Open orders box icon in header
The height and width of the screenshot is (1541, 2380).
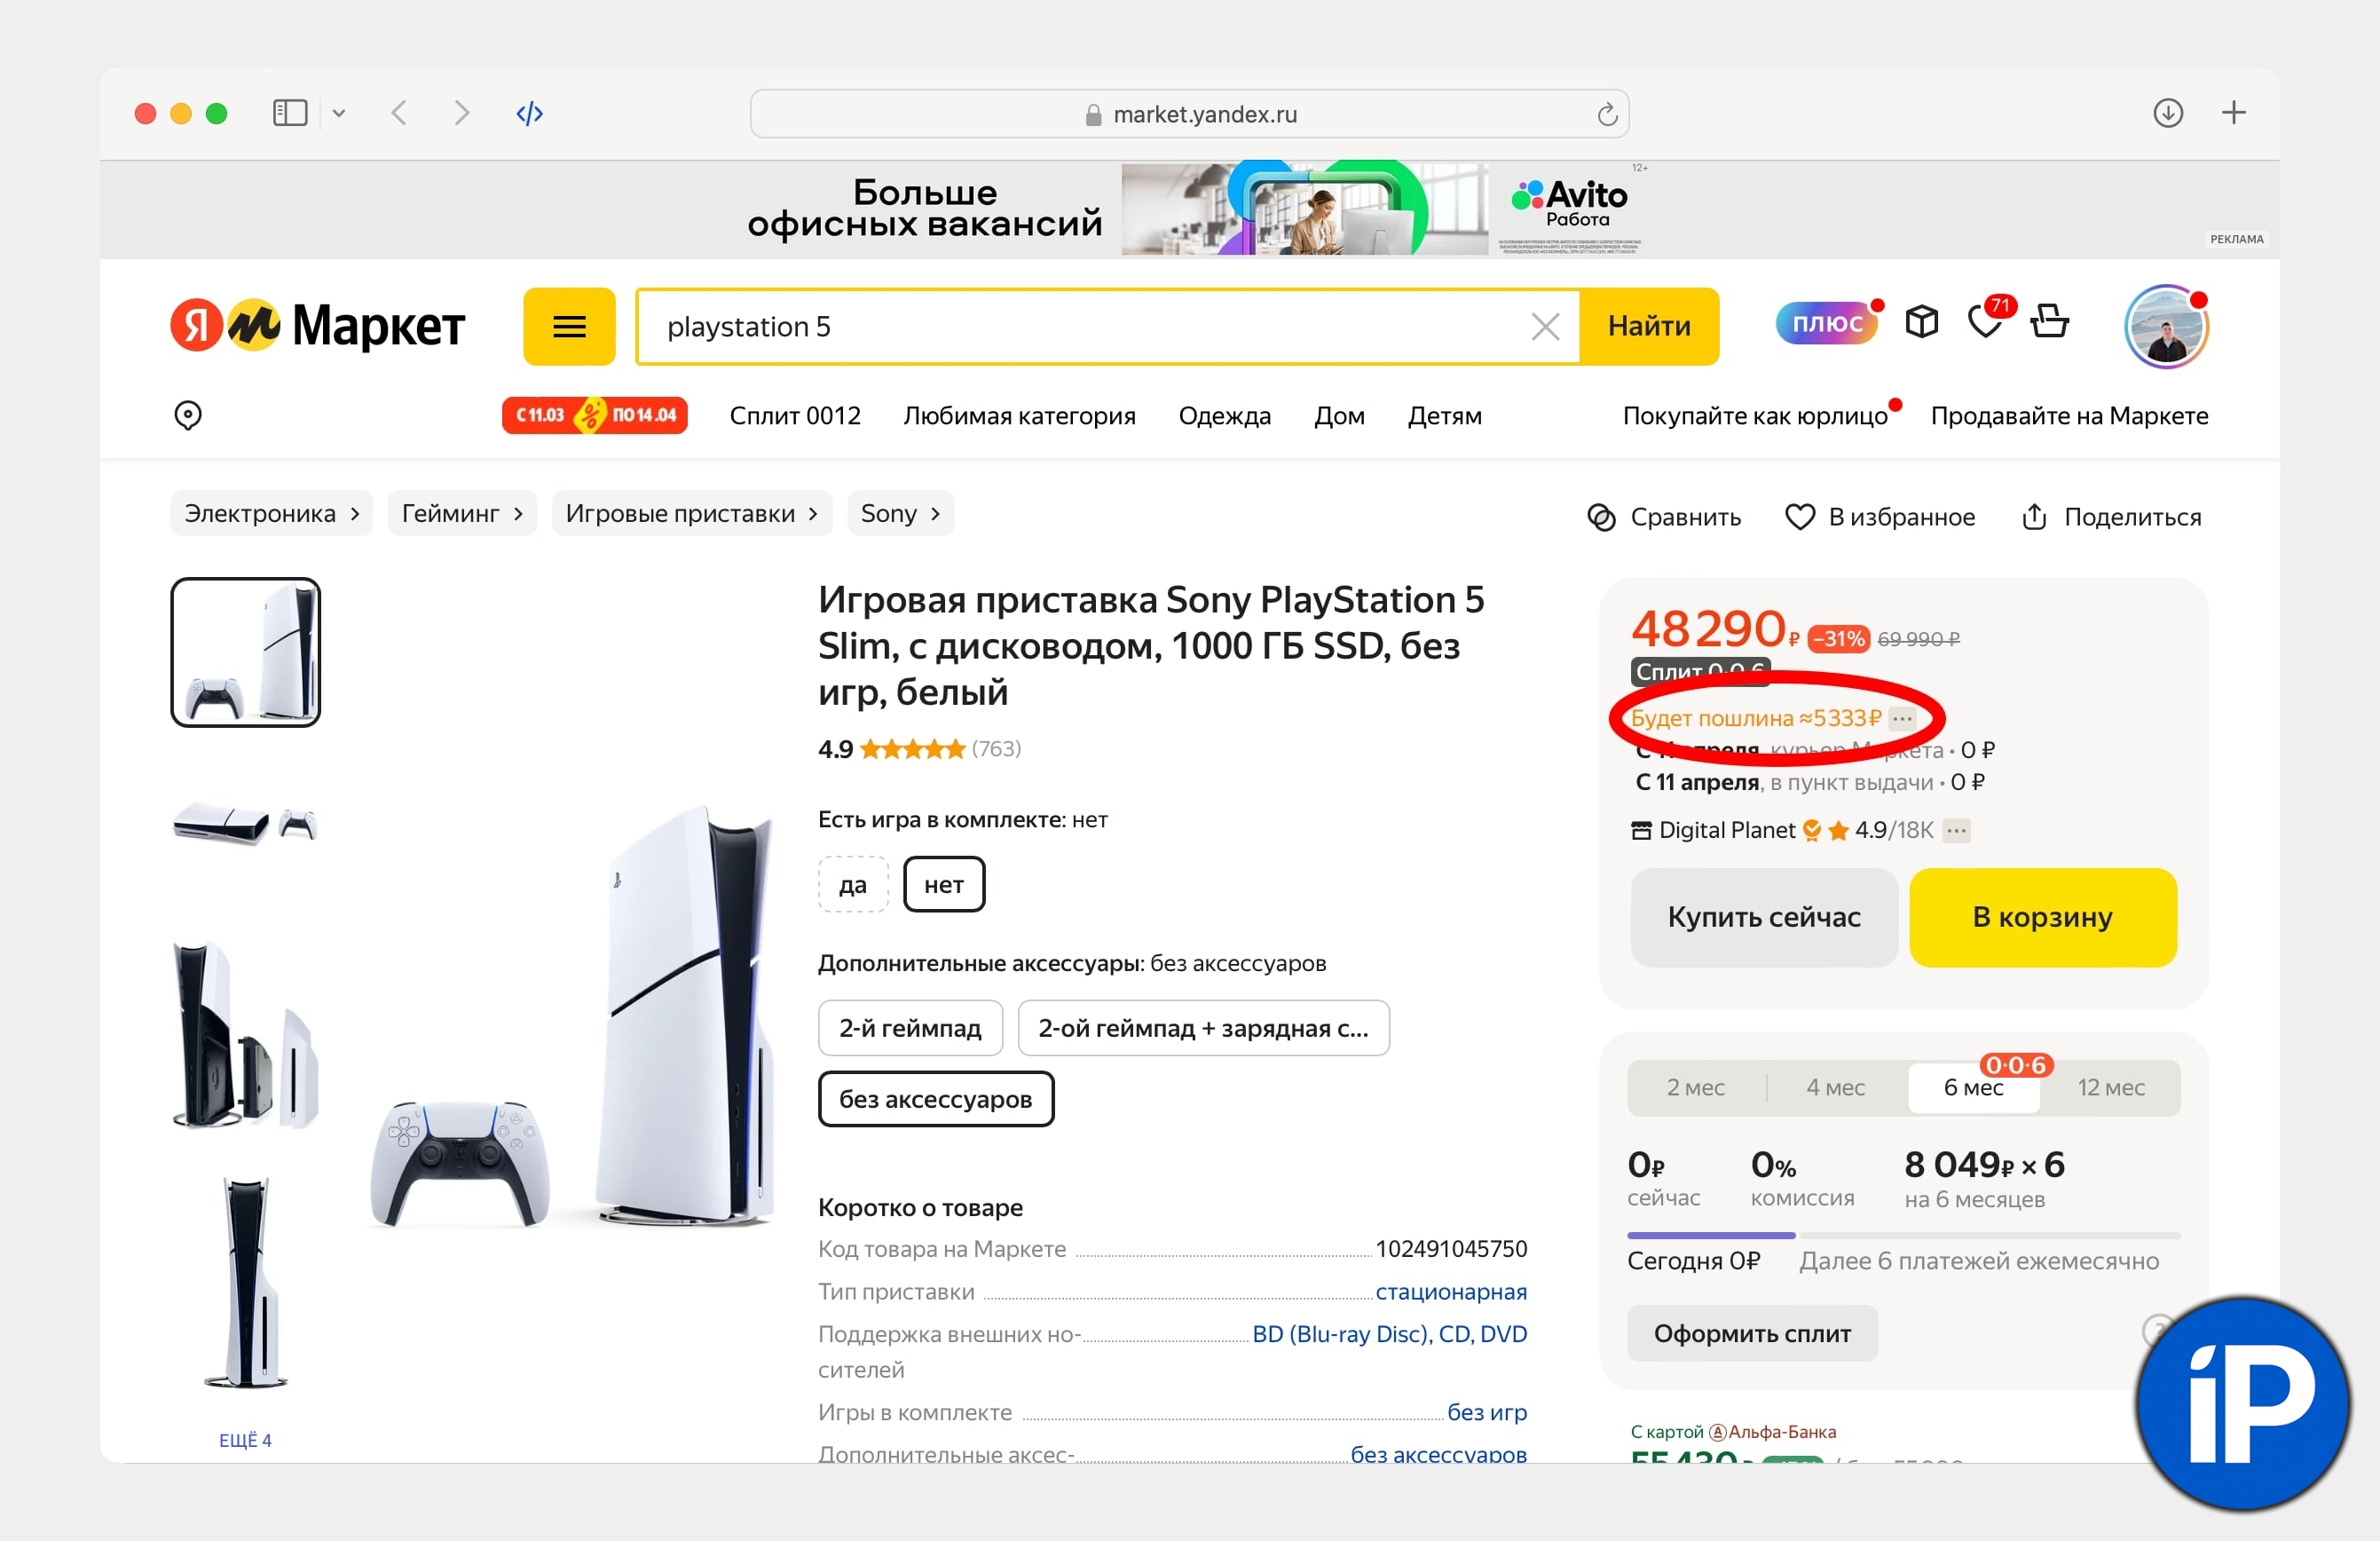point(1921,322)
